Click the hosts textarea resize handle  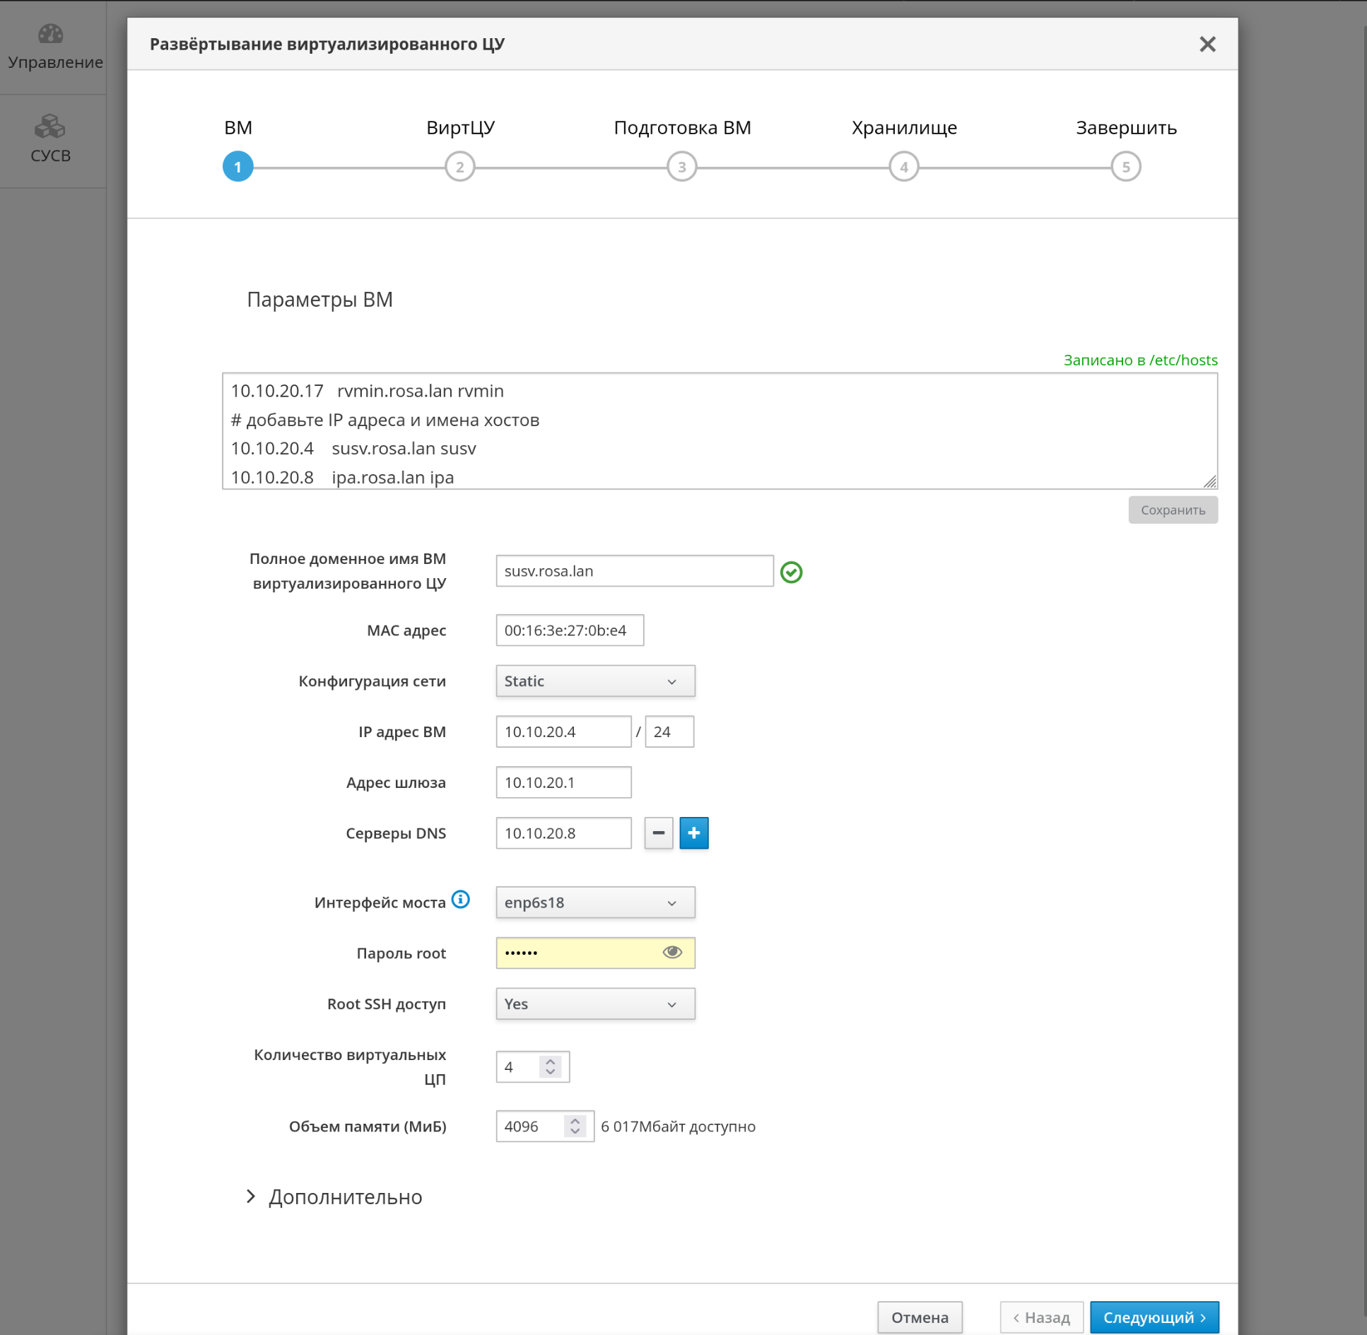pyautogui.click(x=1210, y=481)
